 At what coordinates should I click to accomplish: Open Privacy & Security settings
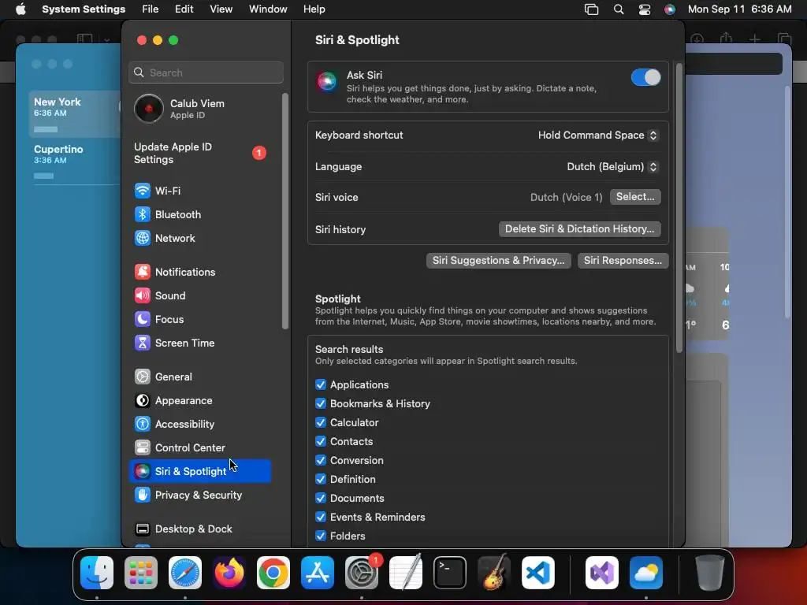199,496
